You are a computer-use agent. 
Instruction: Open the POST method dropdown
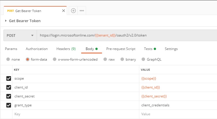20,36
